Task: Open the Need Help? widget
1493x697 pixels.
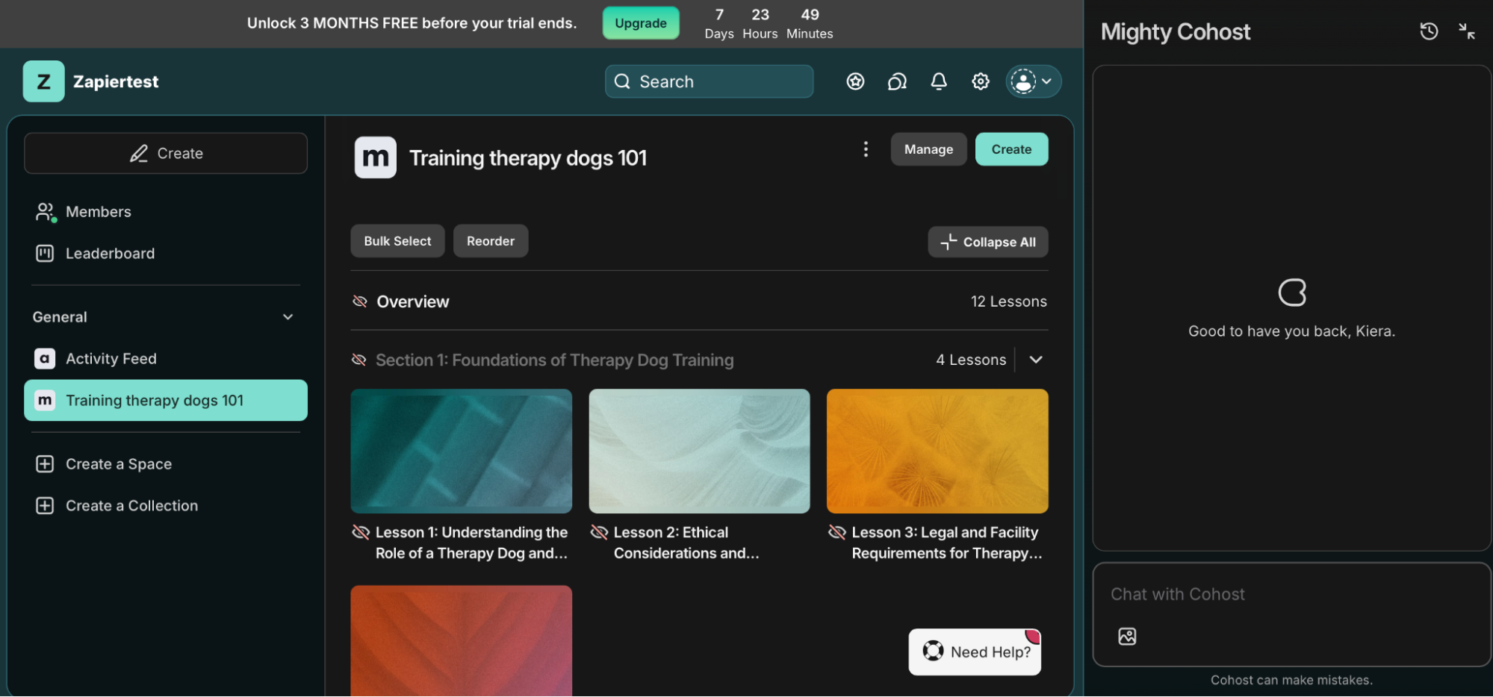Action: [x=974, y=651]
